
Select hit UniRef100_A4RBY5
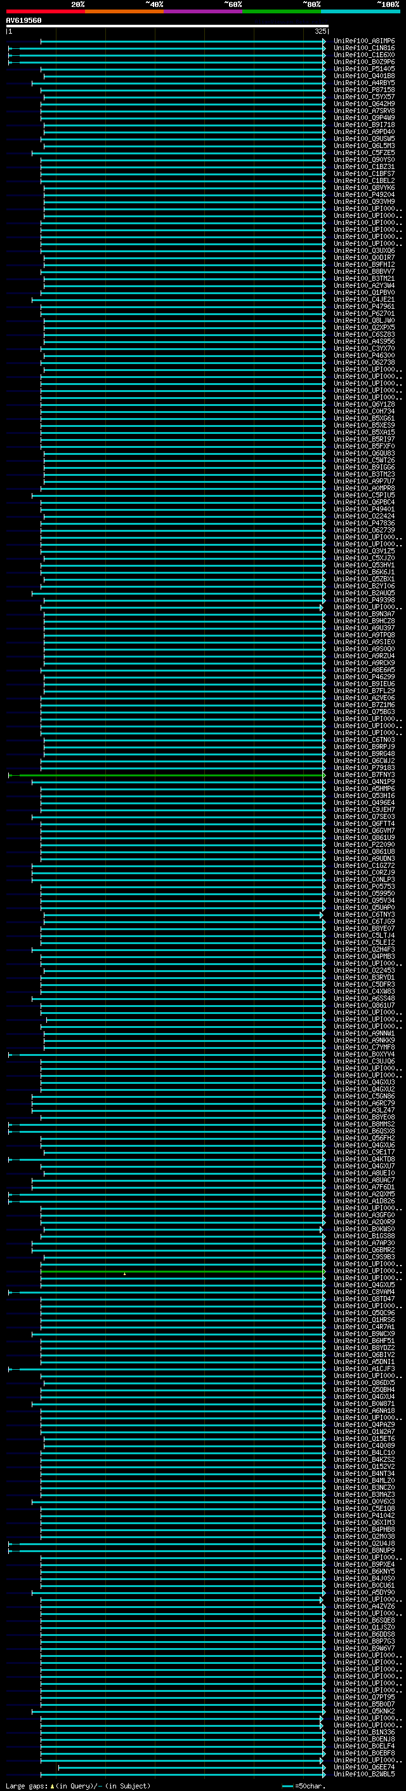[x=363, y=83]
